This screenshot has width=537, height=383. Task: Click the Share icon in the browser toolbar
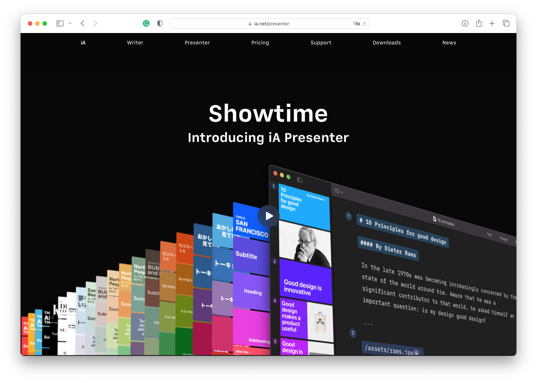coord(478,23)
